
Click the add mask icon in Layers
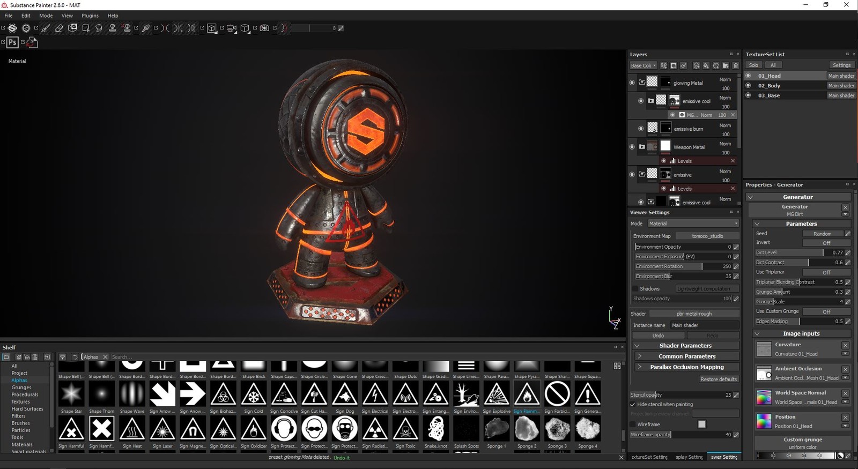click(x=674, y=65)
